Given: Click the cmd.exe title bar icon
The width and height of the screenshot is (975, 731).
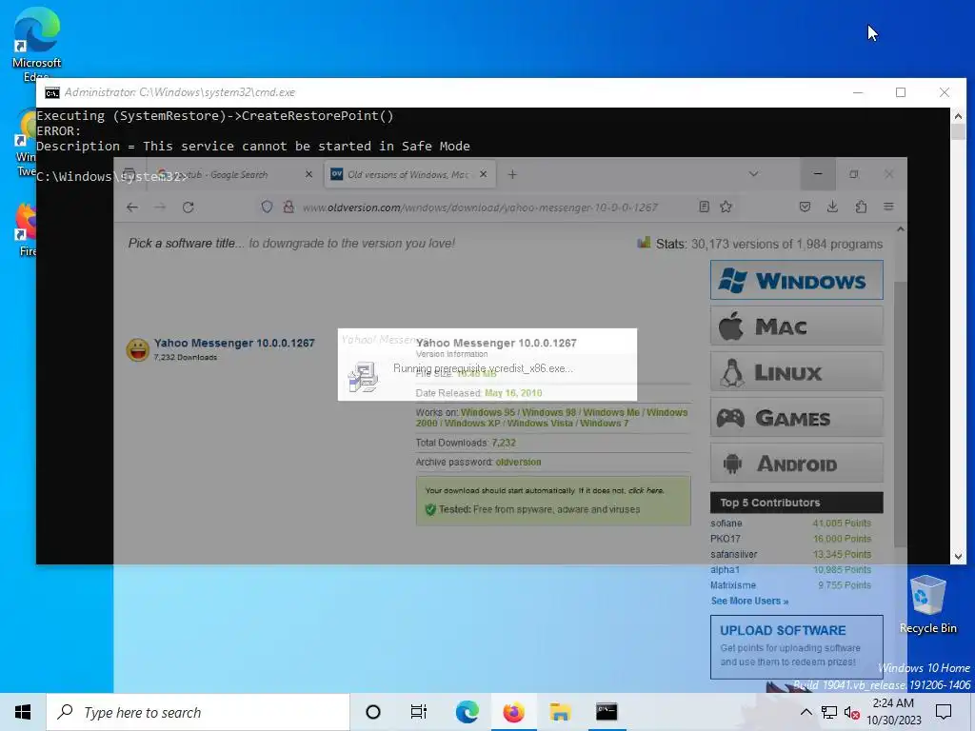Looking at the screenshot, I should (x=52, y=92).
